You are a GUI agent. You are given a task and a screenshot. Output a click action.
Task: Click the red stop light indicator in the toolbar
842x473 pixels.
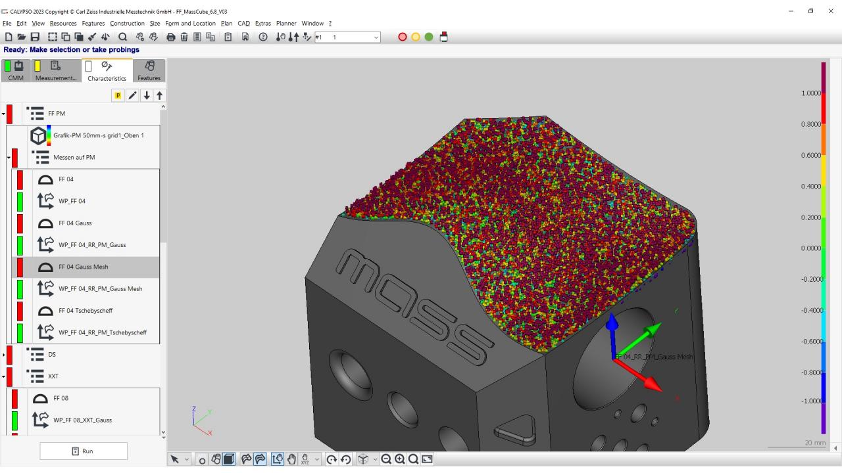click(402, 37)
